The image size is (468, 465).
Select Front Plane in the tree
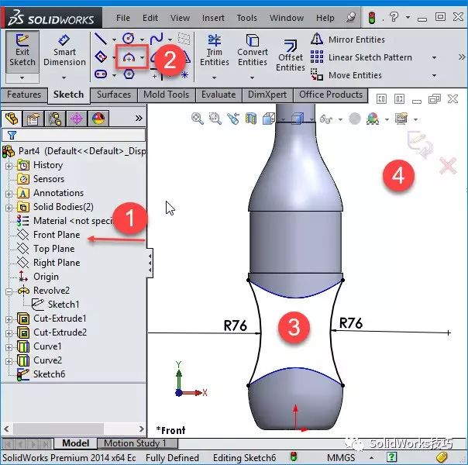pyautogui.click(x=57, y=235)
